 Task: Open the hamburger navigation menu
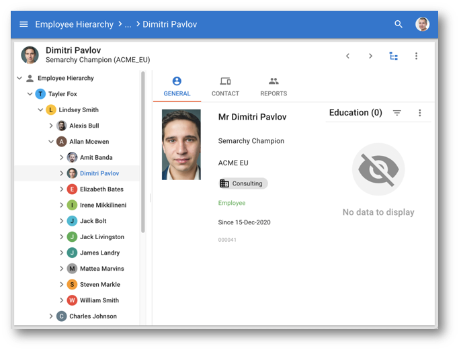click(x=24, y=24)
